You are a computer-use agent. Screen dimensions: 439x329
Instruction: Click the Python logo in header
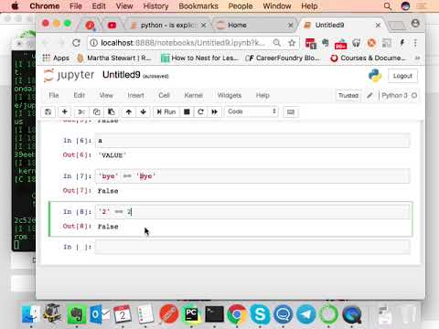coord(375,76)
